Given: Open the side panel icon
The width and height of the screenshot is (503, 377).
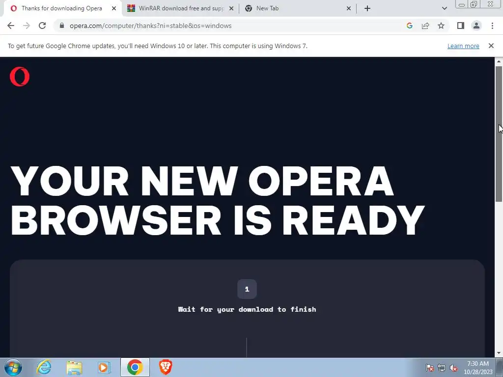Looking at the screenshot, I should 461,26.
